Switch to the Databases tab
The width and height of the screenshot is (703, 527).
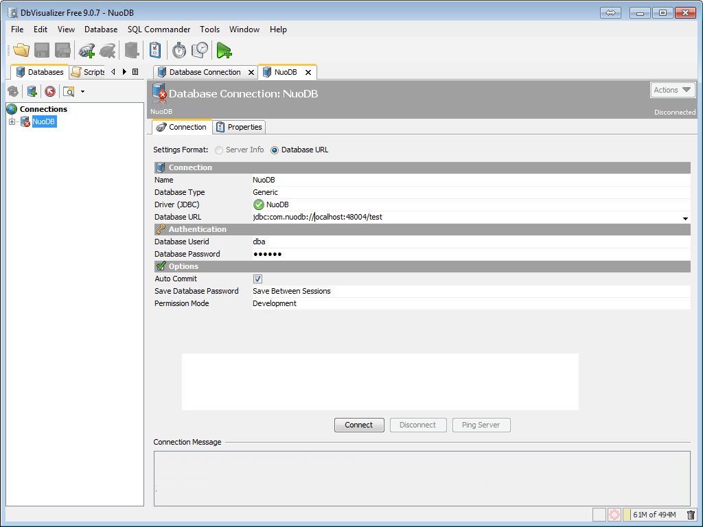(40, 72)
